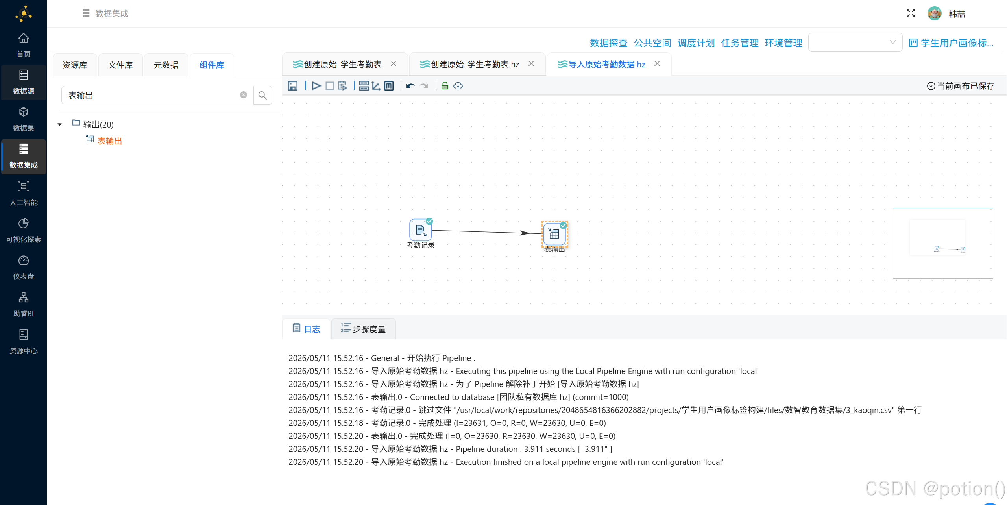This screenshot has height=505, width=1007.
Task: Stop pipeline execution with the square icon
Action: pyautogui.click(x=330, y=86)
